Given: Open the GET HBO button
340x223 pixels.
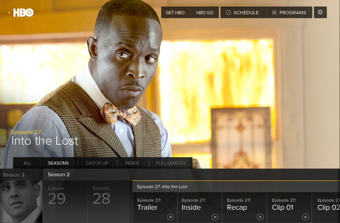Looking at the screenshot, I should point(175,13).
